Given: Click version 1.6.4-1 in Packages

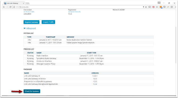Looking at the screenshot, I should [95, 76].
